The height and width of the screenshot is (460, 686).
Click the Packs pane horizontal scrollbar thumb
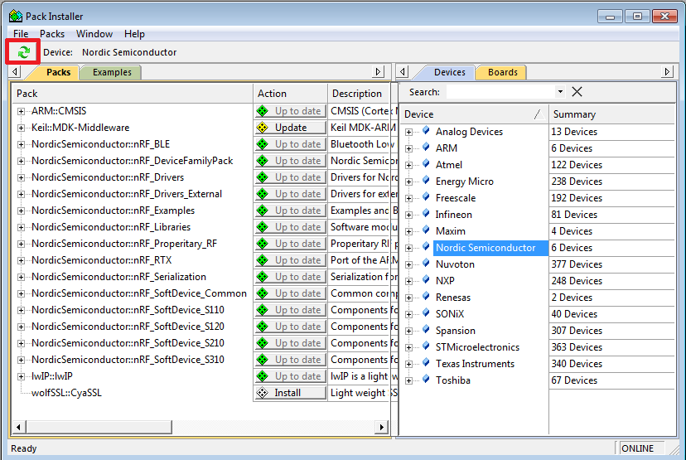pos(99,427)
